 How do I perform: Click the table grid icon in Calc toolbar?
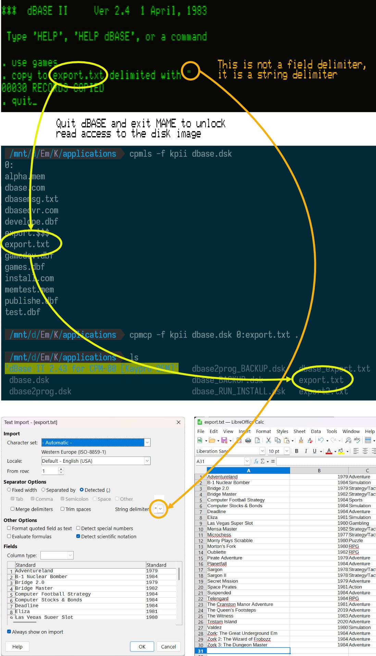tap(368, 440)
